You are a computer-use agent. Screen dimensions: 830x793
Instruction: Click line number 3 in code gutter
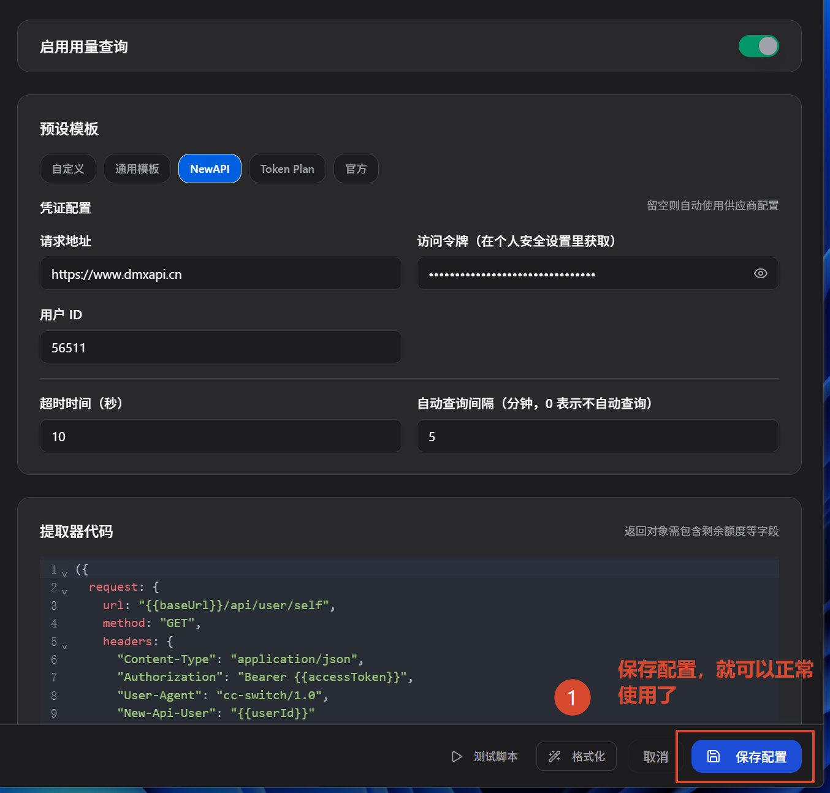54,605
